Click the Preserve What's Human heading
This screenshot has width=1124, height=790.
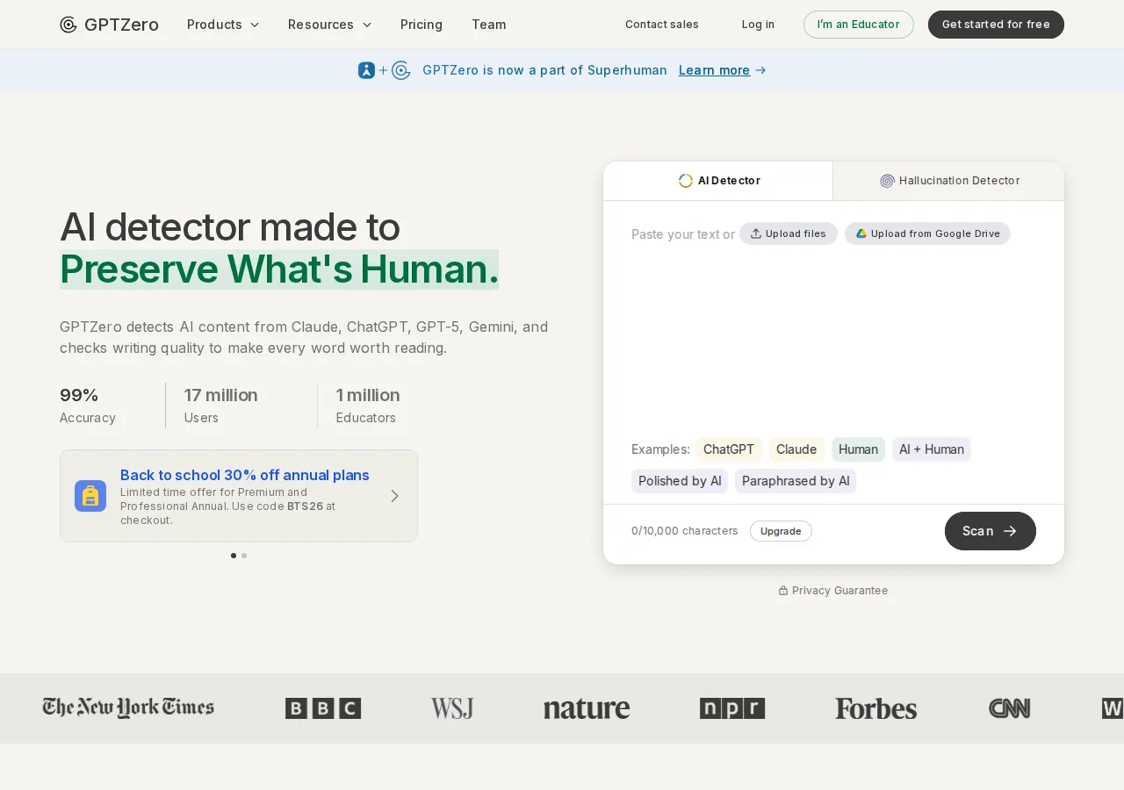[279, 269]
